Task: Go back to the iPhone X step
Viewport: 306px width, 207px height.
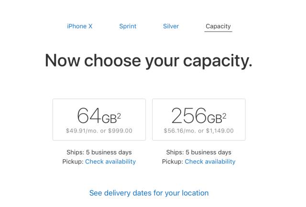Action: [80, 26]
